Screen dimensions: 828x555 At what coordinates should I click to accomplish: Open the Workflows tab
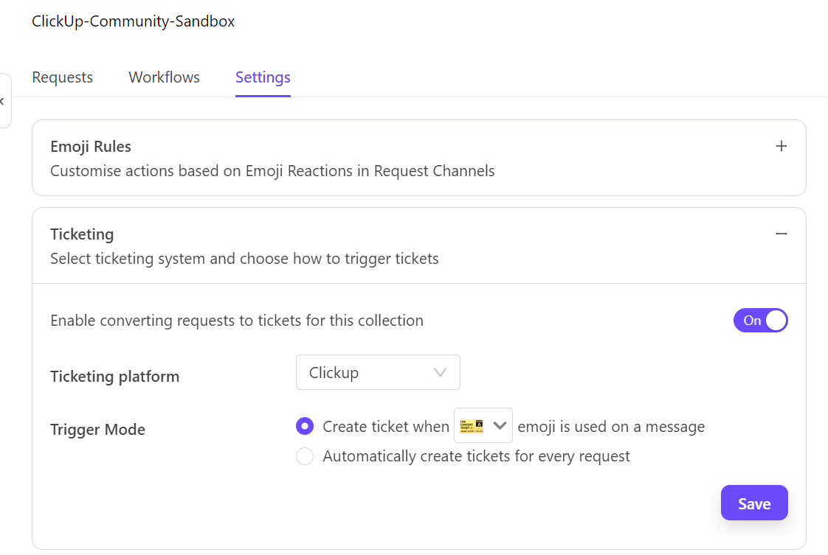tap(164, 77)
